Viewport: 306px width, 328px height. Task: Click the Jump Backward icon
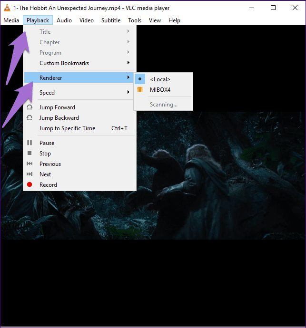coord(30,118)
